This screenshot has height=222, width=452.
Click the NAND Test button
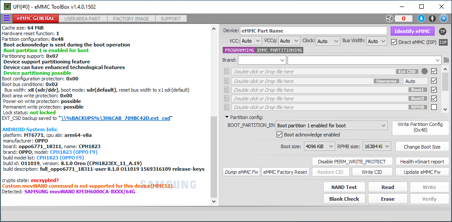tap(344, 187)
